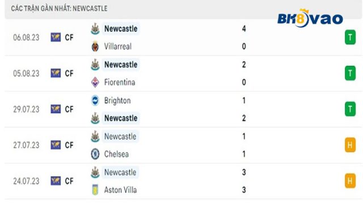Viewport: 363px width, 204px height.
Task: Click the Villarreal club crest icon
Action: pyautogui.click(x=95, y=46)
